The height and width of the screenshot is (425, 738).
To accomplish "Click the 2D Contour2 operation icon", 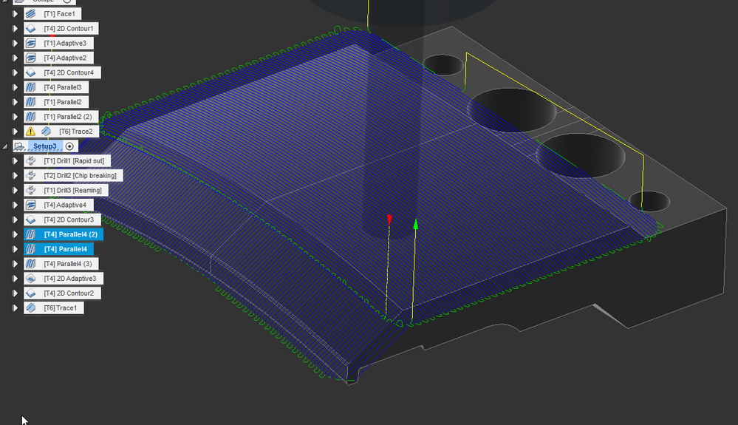I will [31, 293].
